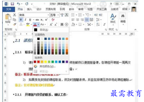Click the Distributed alignment icon
Viewport: 144px width, 102px height.
point(92,20)
